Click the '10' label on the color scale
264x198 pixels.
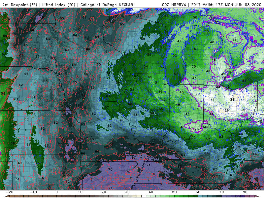click(x=80, y=192)
